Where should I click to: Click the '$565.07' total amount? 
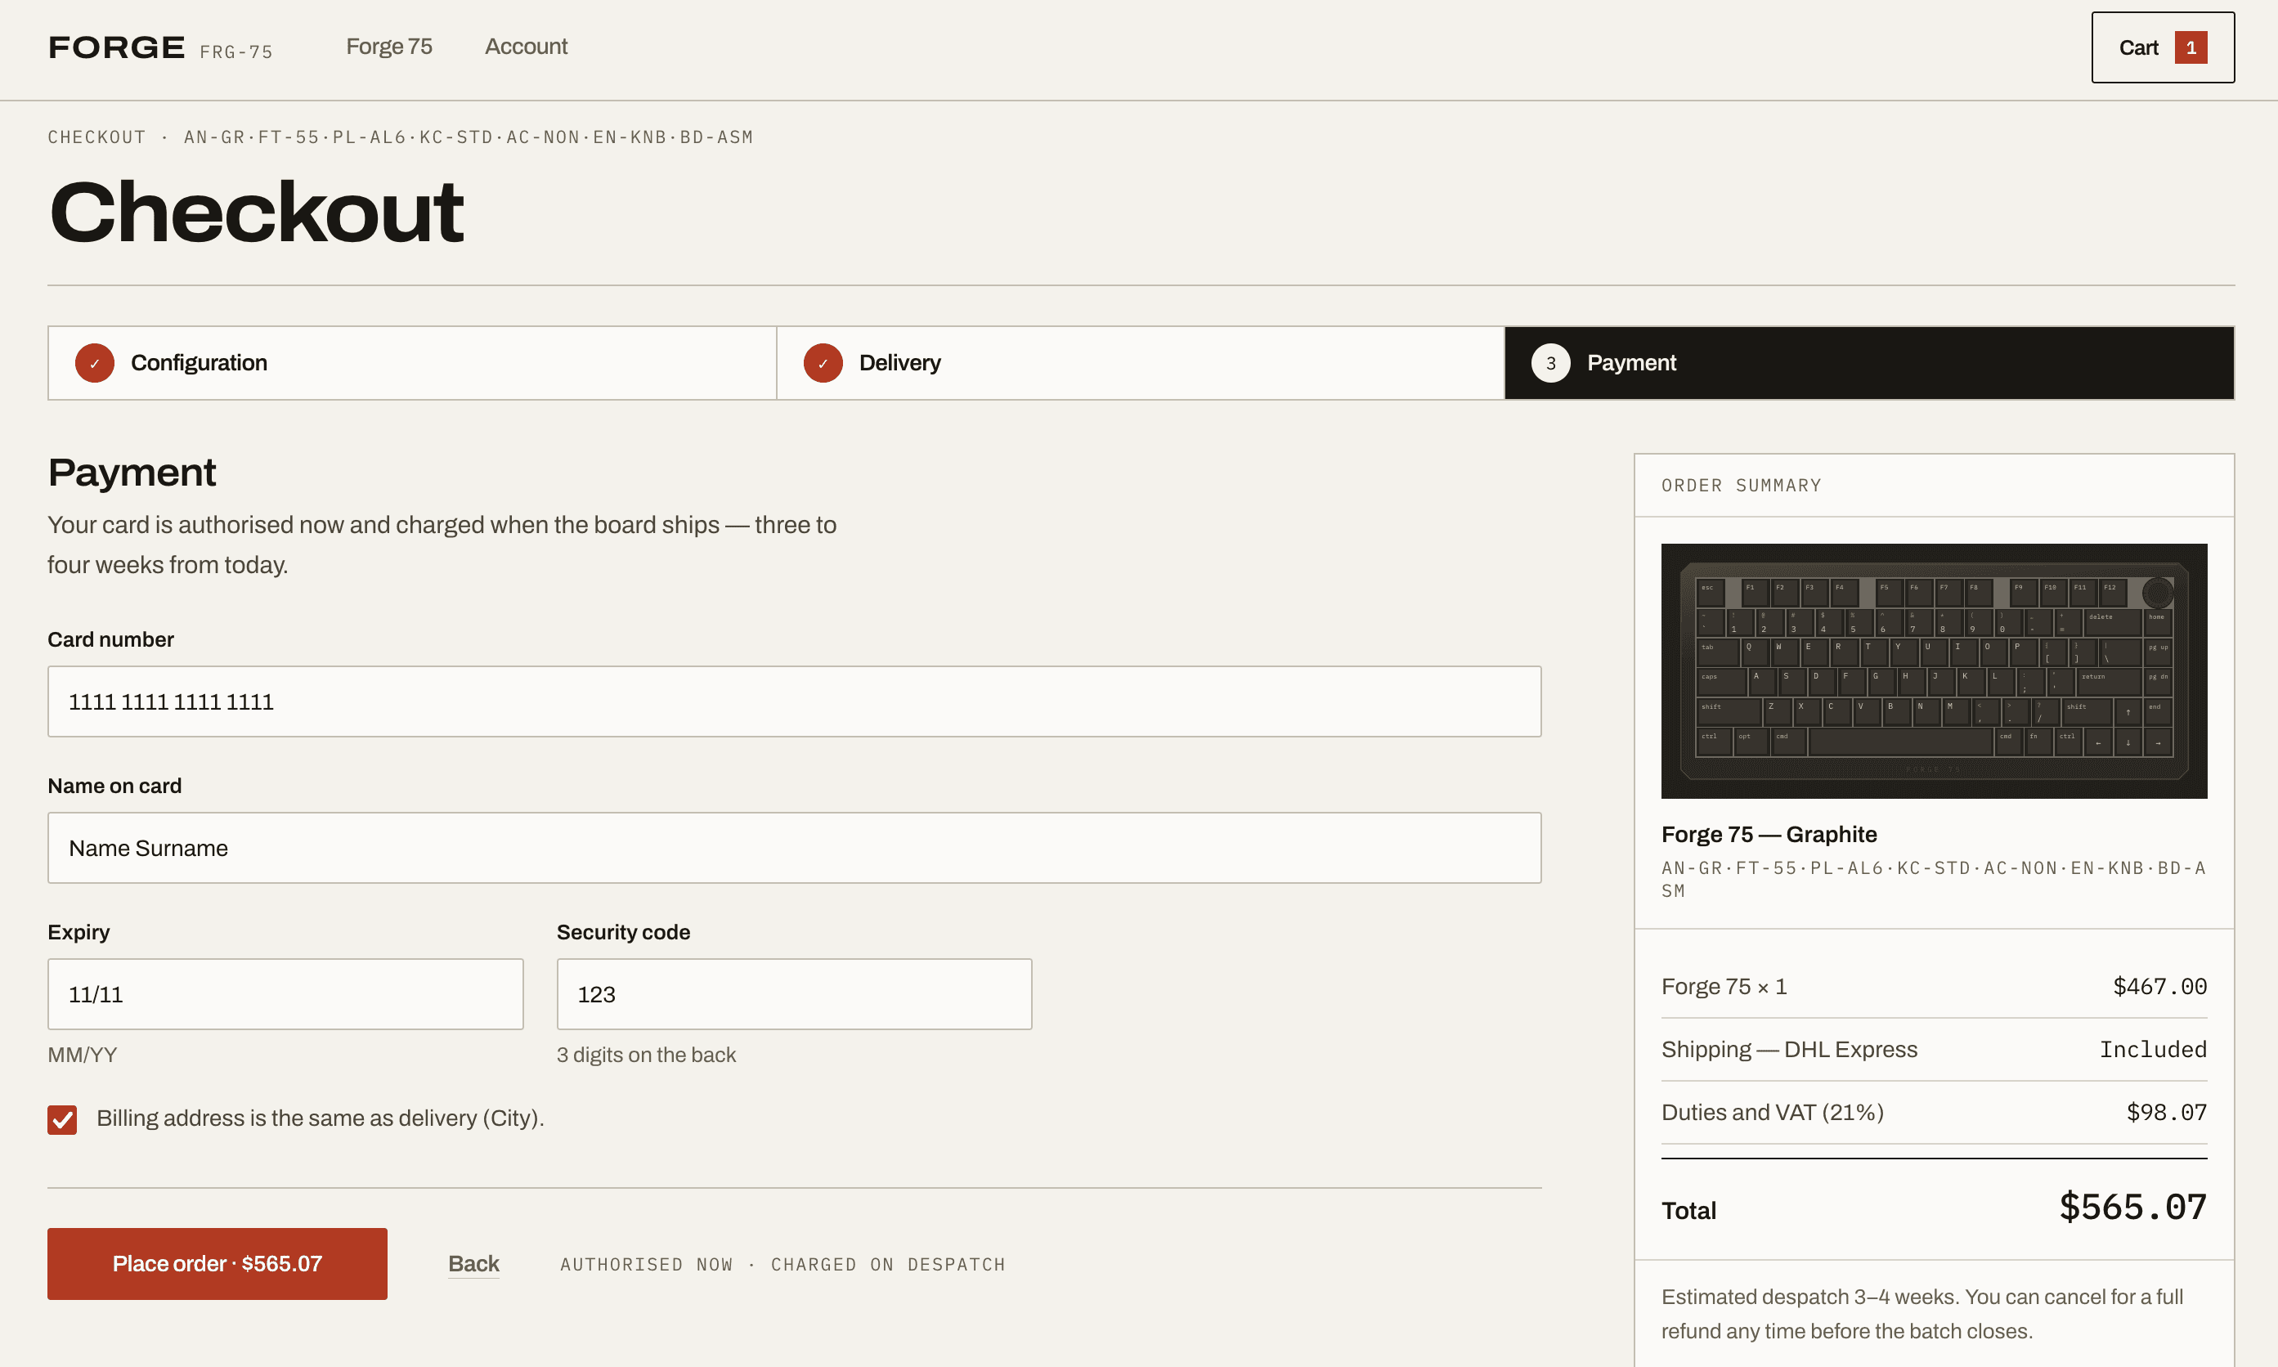coord(2132,1208)
